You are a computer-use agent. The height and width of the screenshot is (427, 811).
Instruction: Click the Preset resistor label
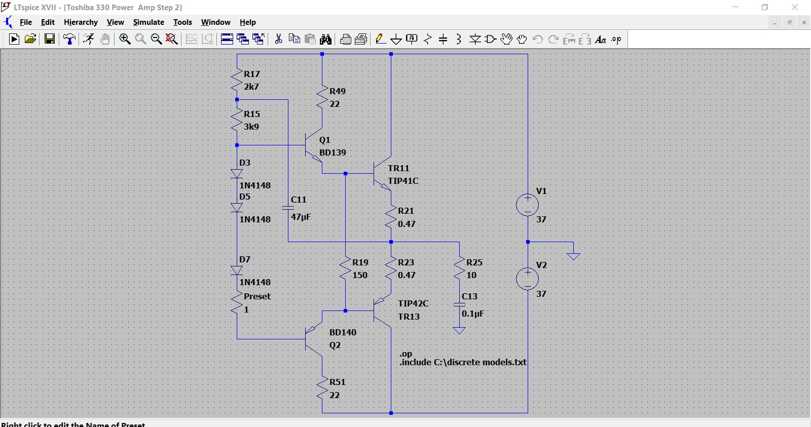257,296
